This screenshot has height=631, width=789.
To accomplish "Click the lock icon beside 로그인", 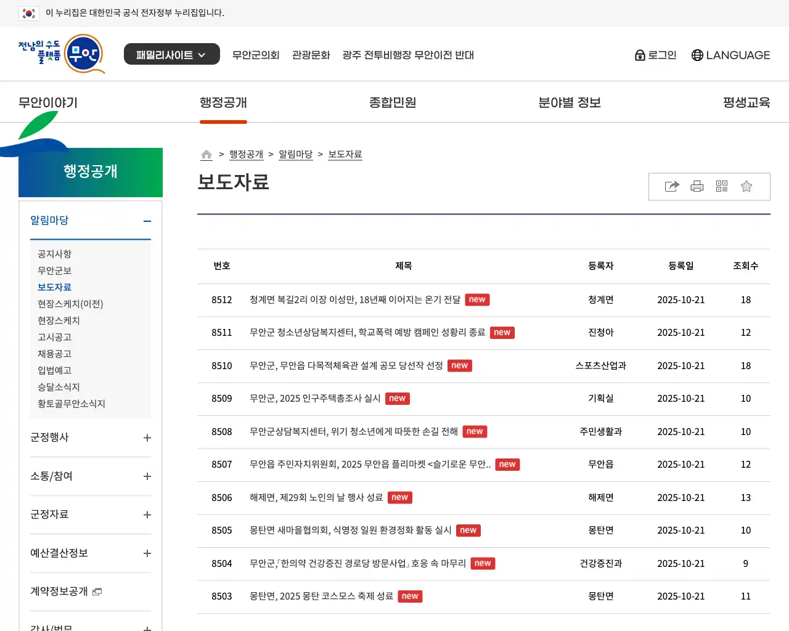I will 640,55.
